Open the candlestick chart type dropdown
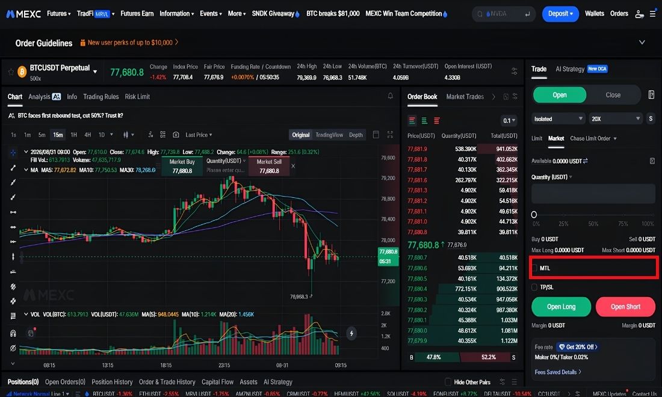 tap(128, 135)
